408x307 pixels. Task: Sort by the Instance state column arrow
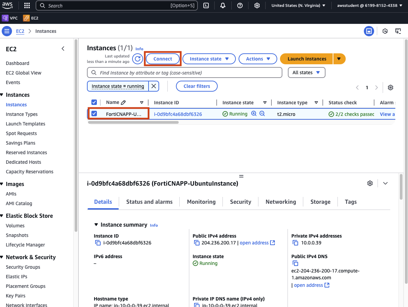[x=265, y=103]
